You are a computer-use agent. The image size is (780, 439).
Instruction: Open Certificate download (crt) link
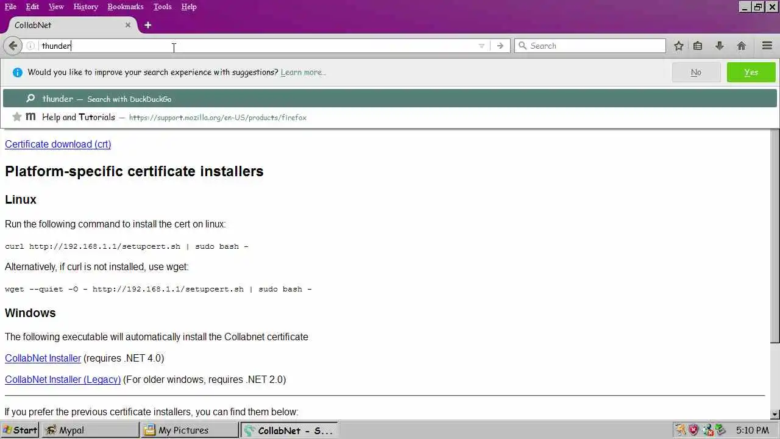[x=58, y=144]
